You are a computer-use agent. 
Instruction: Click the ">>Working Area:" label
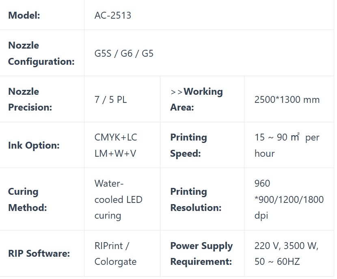tap(197, 99)
